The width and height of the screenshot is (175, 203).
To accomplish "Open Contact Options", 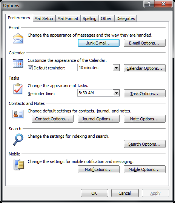I will (52, 119).
